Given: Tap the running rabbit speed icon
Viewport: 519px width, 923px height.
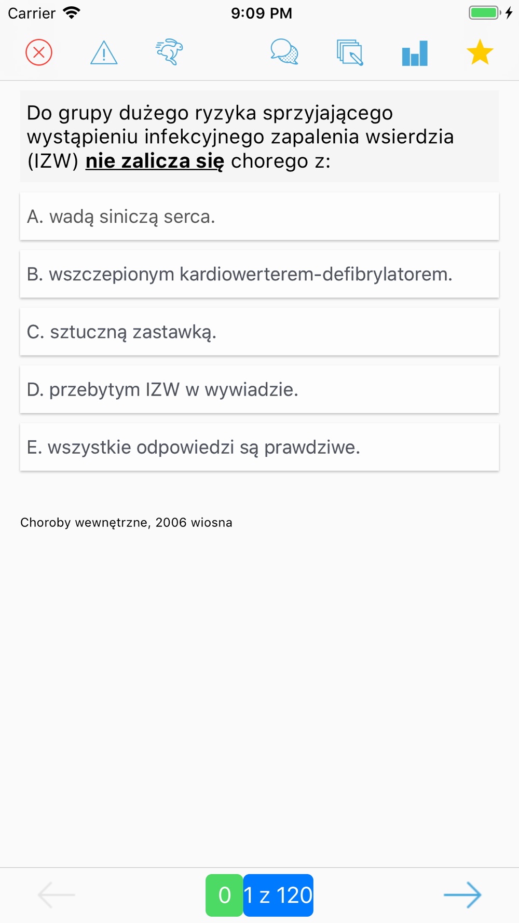Looking at the screenshot, I should tap(169, 52).
